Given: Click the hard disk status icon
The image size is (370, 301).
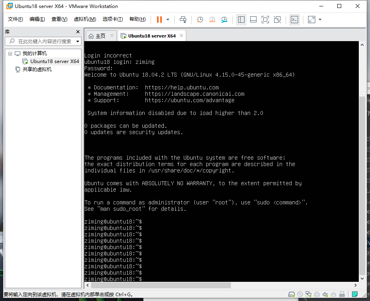Looking at the screenshot, I should [x=292, y=294].
